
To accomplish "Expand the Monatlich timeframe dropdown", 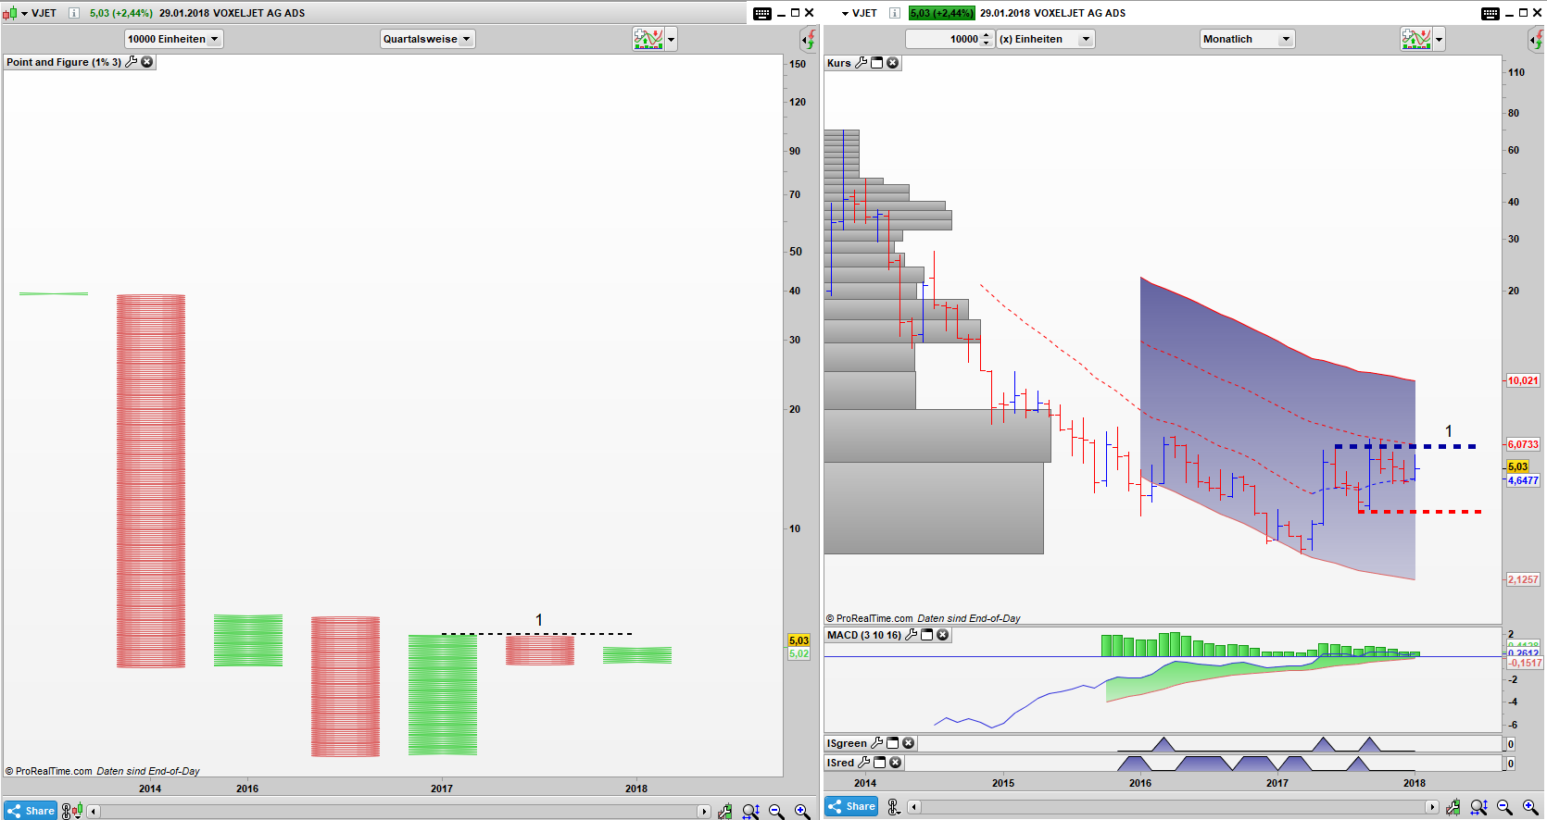I will point(1247,39).
